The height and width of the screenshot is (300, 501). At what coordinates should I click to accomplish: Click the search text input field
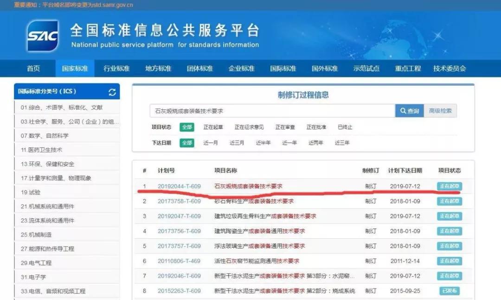point(272,111)
